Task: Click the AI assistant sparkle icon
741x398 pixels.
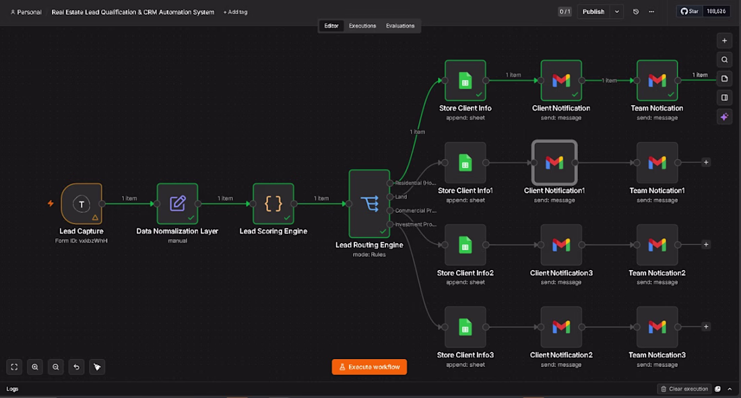Action: tap(724, 117)
